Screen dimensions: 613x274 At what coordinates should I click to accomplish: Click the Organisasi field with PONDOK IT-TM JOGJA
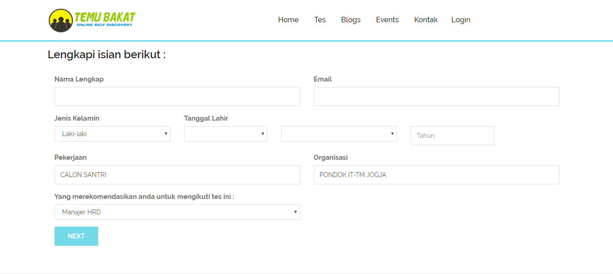(436, 175)
